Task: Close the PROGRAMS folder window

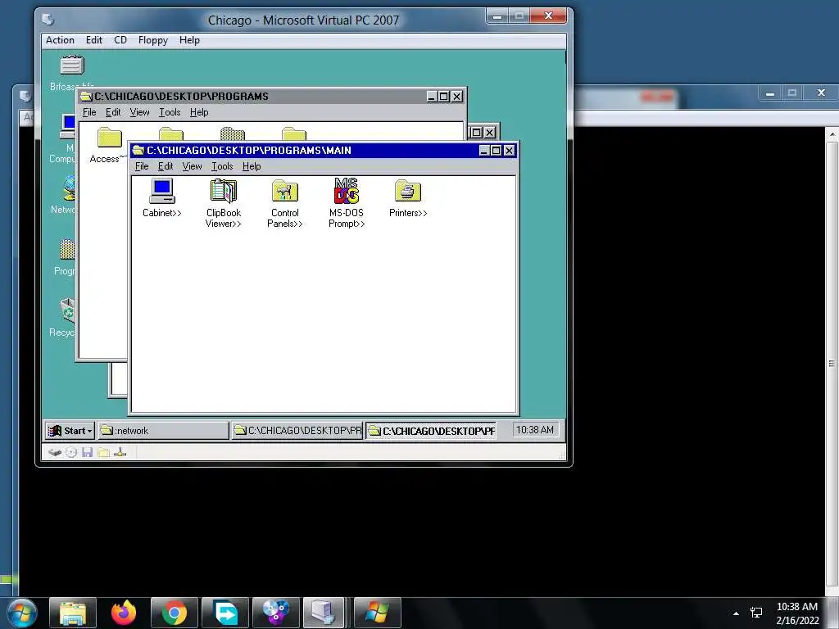Action: pyautogui.click(x=457, y=97)
